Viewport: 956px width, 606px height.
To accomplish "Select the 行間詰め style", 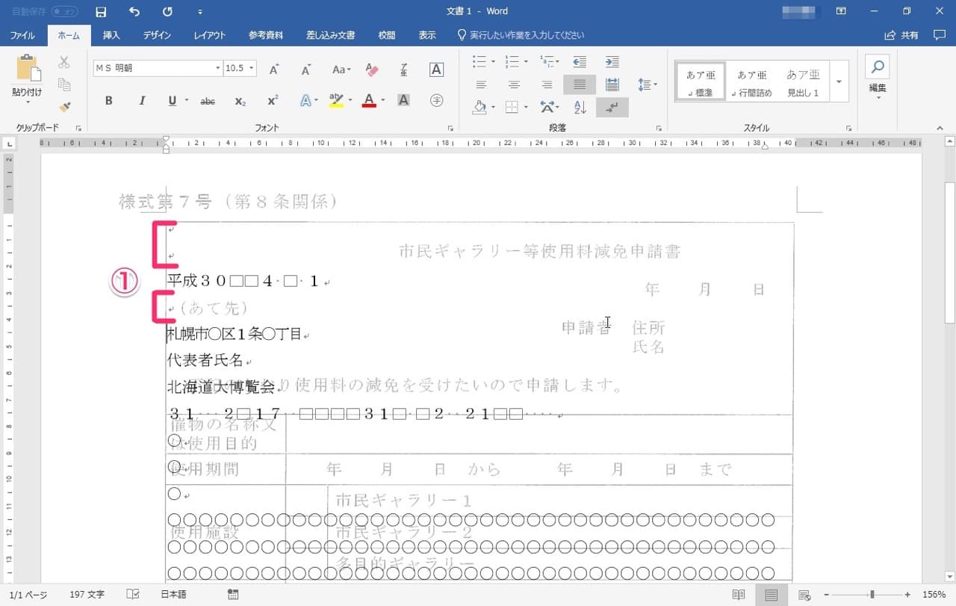I will coord(752,81).
